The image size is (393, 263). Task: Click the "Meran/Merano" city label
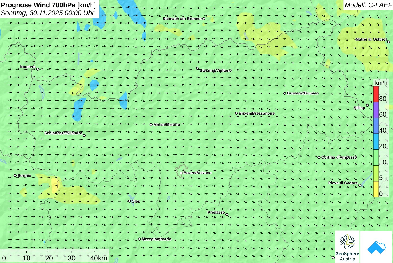coord(167,125)
